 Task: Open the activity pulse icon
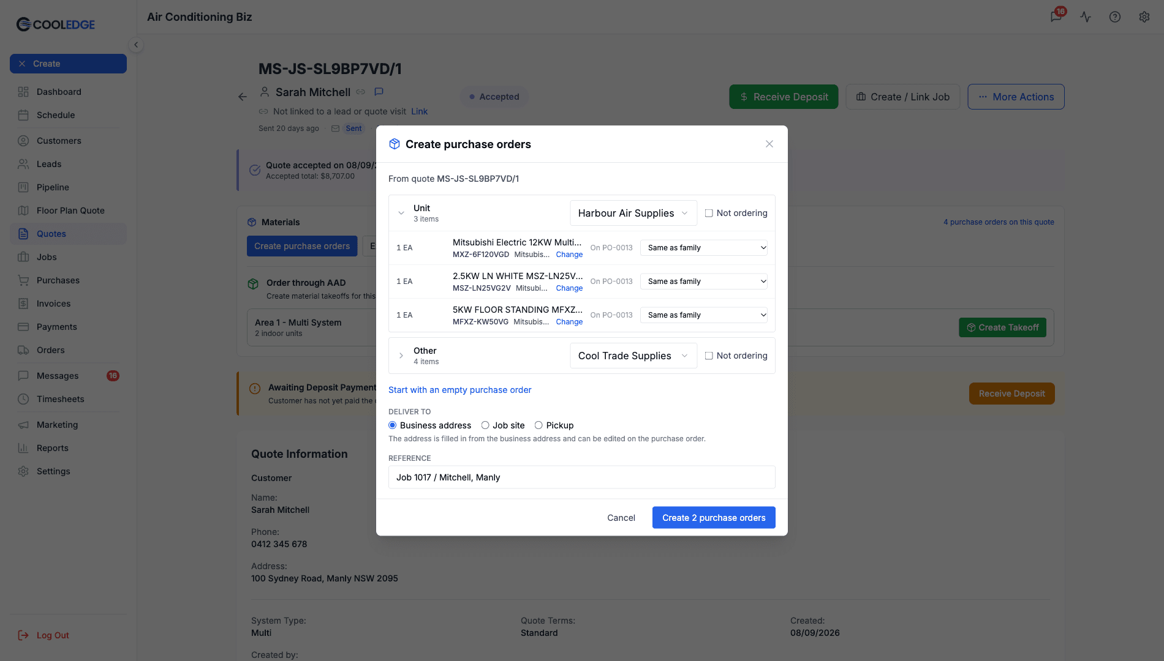1086,17
